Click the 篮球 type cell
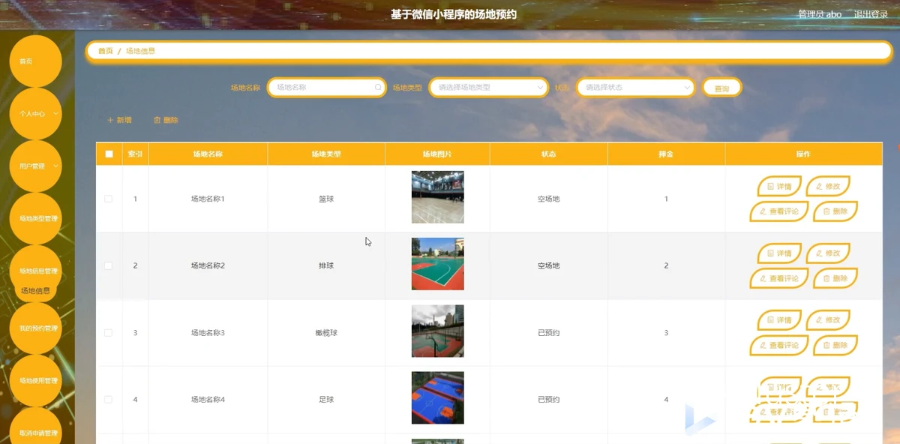The width and height of the screenshot is (900, 444). click(326, 199)
